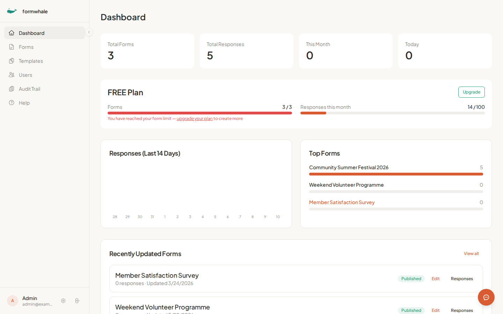
Task: Click the logout icon beside the settings gear
Action: click(77, 300)
